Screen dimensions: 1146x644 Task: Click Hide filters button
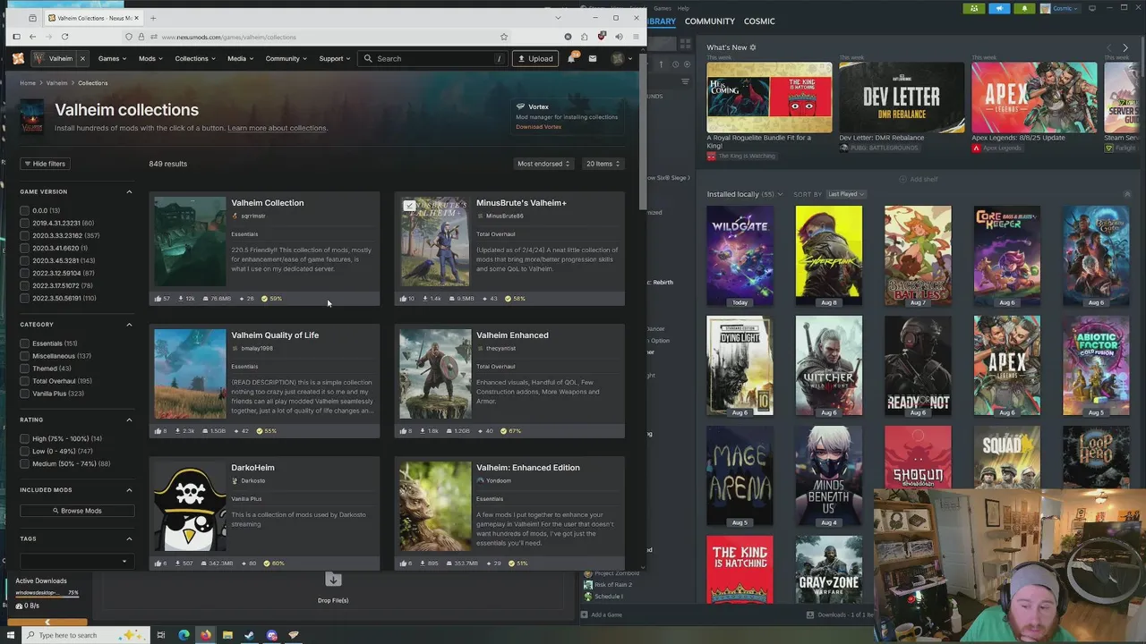[x=45, y=164]
